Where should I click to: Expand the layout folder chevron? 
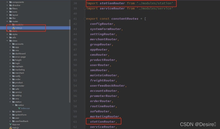(x=7, y=15)
